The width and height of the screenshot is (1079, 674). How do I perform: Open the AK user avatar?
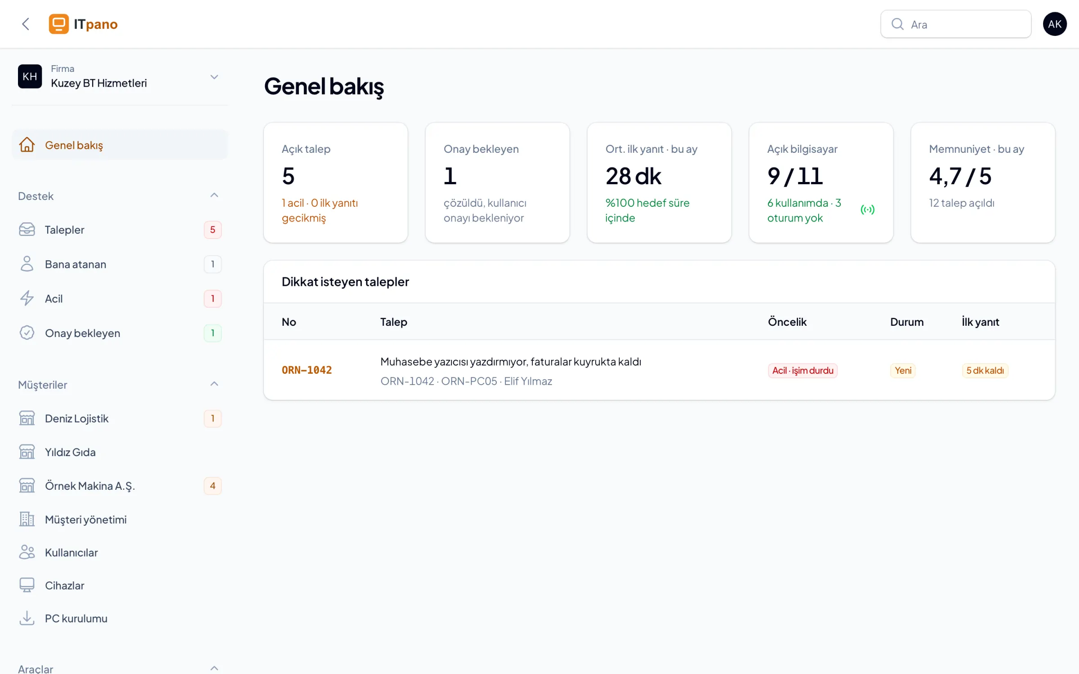click(1055, 24)
